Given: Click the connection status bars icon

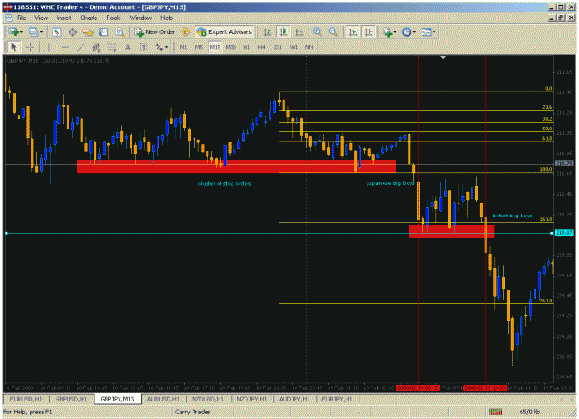Looking at the screenshot, I should pos(496,412).
